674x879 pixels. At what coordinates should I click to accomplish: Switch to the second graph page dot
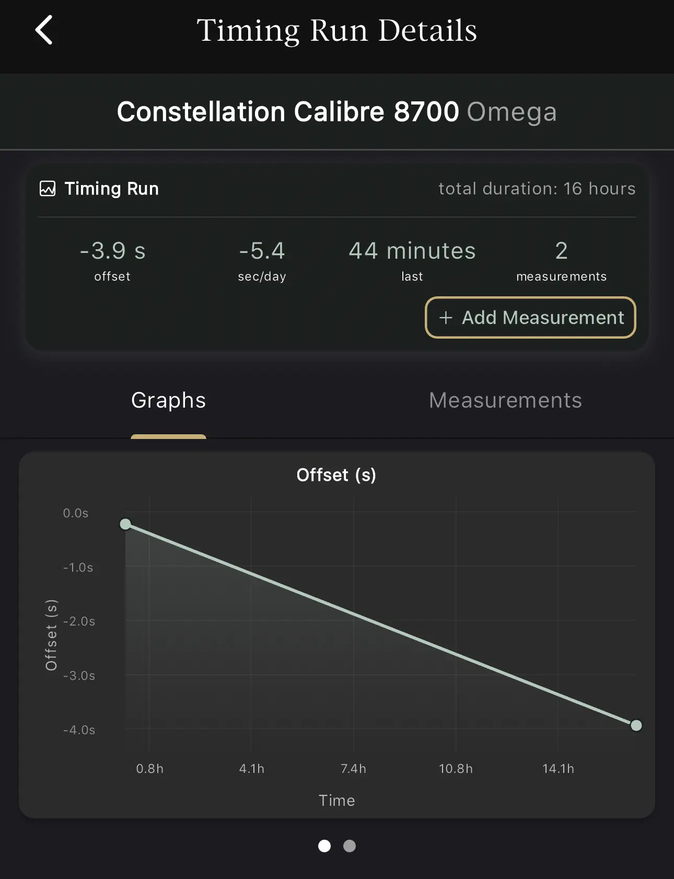(x=350, y=846)
